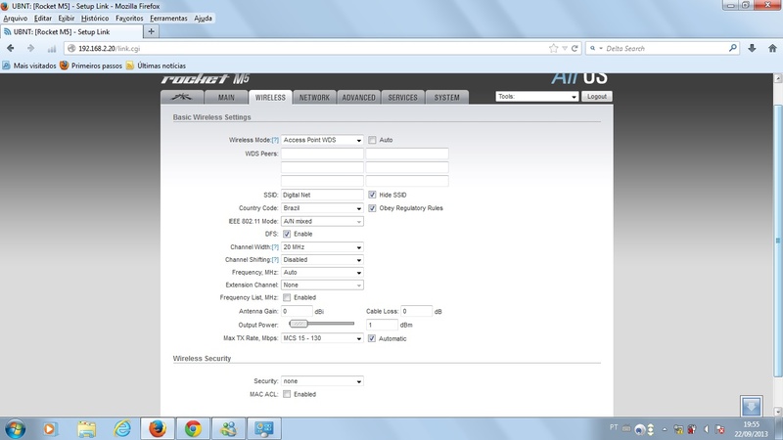Click the volume speaker tray icon

click(706, 429)
